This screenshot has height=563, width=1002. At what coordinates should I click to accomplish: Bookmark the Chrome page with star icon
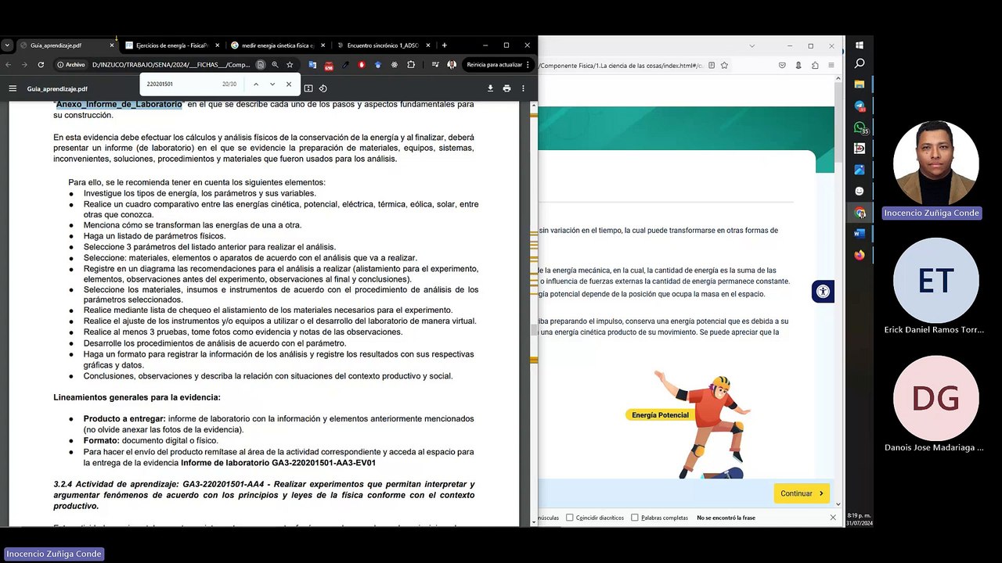(x=290, y=65)
